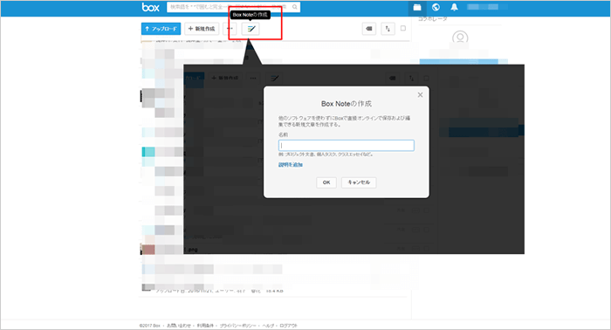Viewport: 611px width, 330px height.
Task: Tick the select-all checkbox in toolbar
Action: 403,28
